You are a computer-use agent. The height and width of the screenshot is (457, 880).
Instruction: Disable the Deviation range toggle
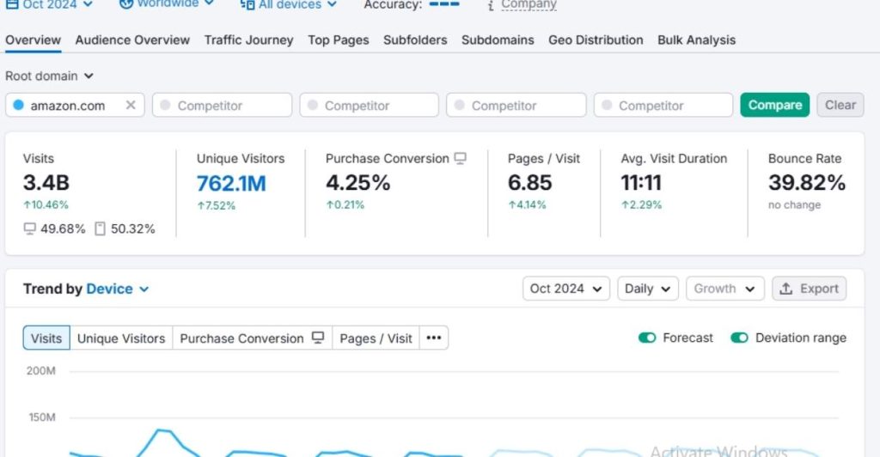point(739,338)
